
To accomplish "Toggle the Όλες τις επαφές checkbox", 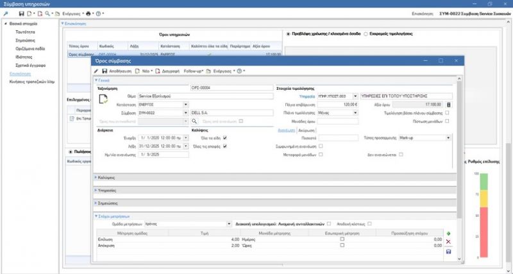I will point(225,146).
